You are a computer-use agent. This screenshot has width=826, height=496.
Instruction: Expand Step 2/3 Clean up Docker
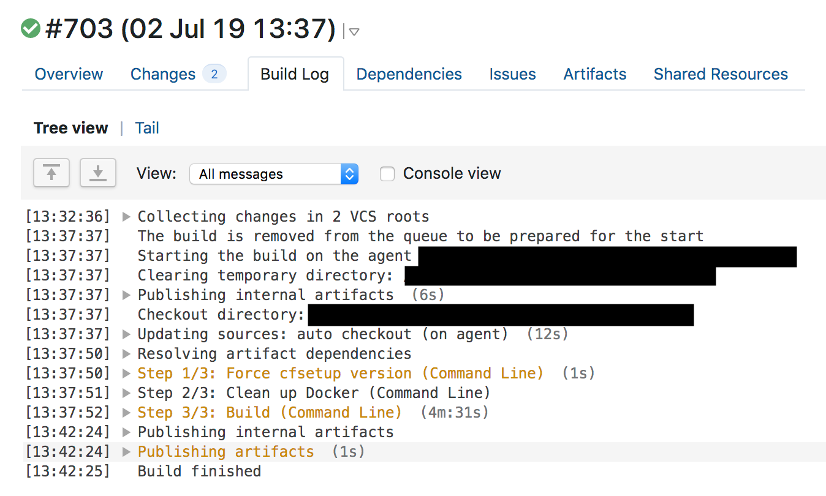(126, 393)
